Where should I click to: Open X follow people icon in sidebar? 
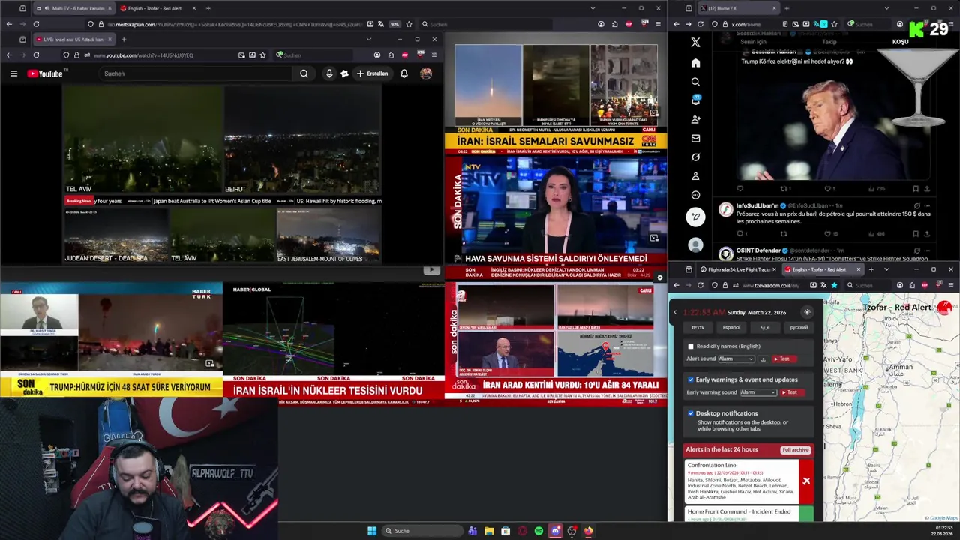(695, 119)
